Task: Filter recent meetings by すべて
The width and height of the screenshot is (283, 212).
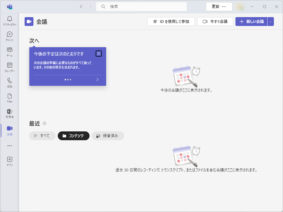Action: pos(42,136)
